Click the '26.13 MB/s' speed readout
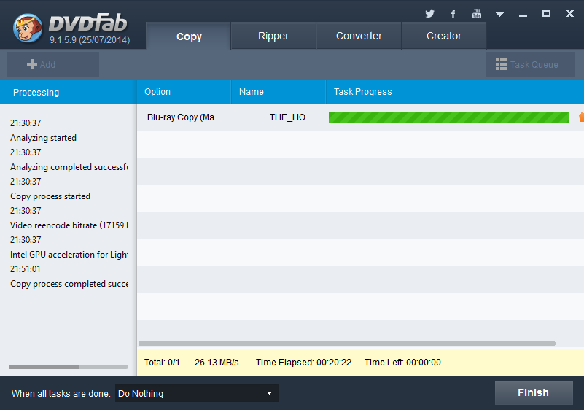The height and width of the screenshot is (410, 584). [217, 363]
